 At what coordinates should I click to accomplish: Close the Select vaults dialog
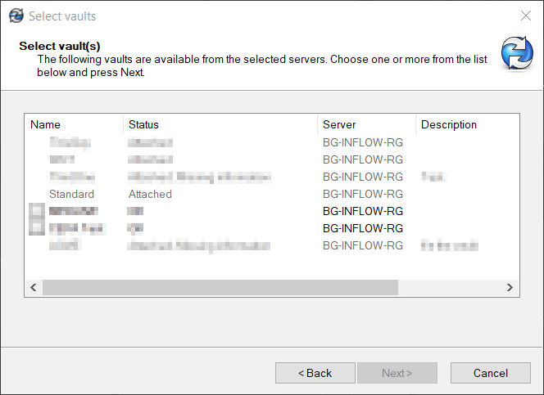[526, 16]
